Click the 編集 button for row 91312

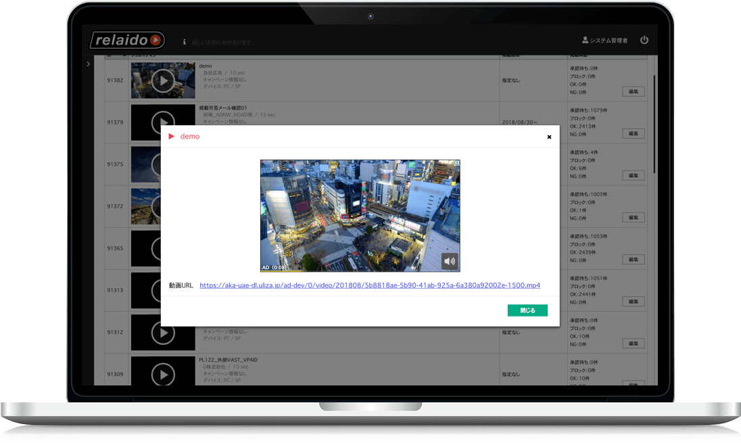point(633,344)
